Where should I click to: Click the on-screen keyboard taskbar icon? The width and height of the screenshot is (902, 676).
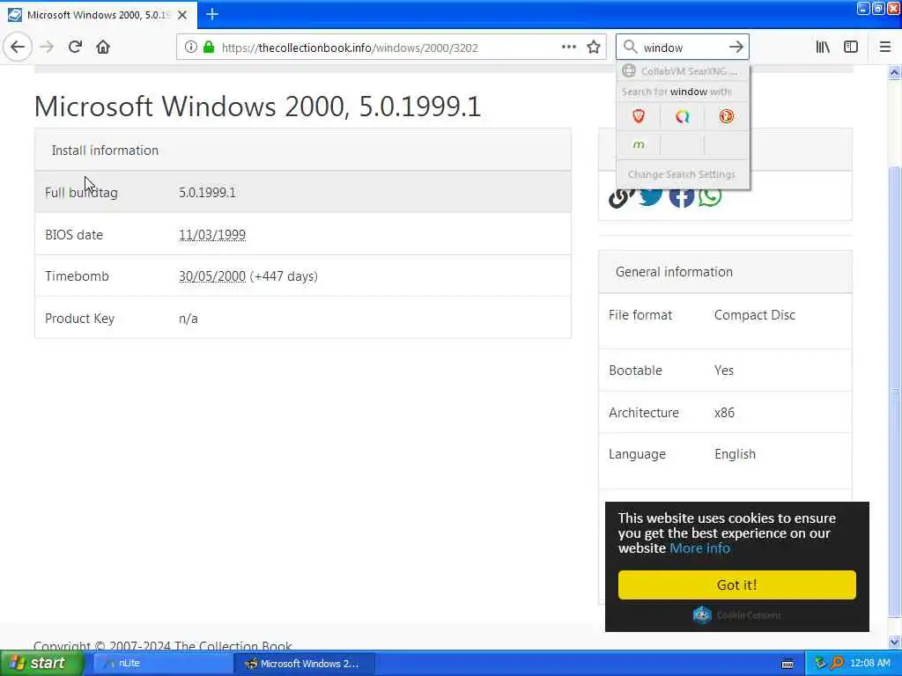[788, 664]
